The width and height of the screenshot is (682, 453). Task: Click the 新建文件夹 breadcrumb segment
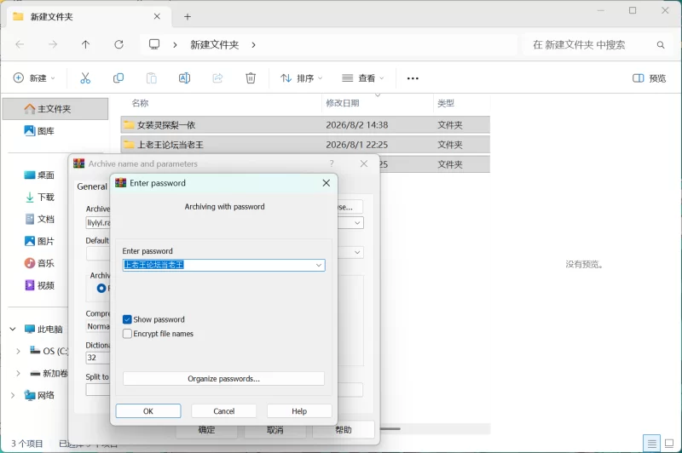click(215, 45)
